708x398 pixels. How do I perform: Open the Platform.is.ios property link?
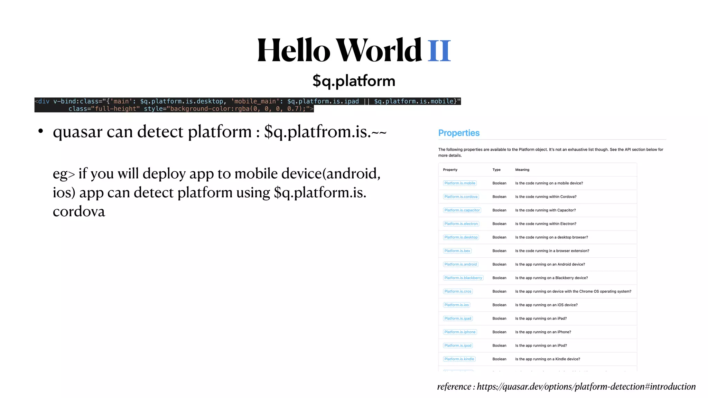(456, 305)
